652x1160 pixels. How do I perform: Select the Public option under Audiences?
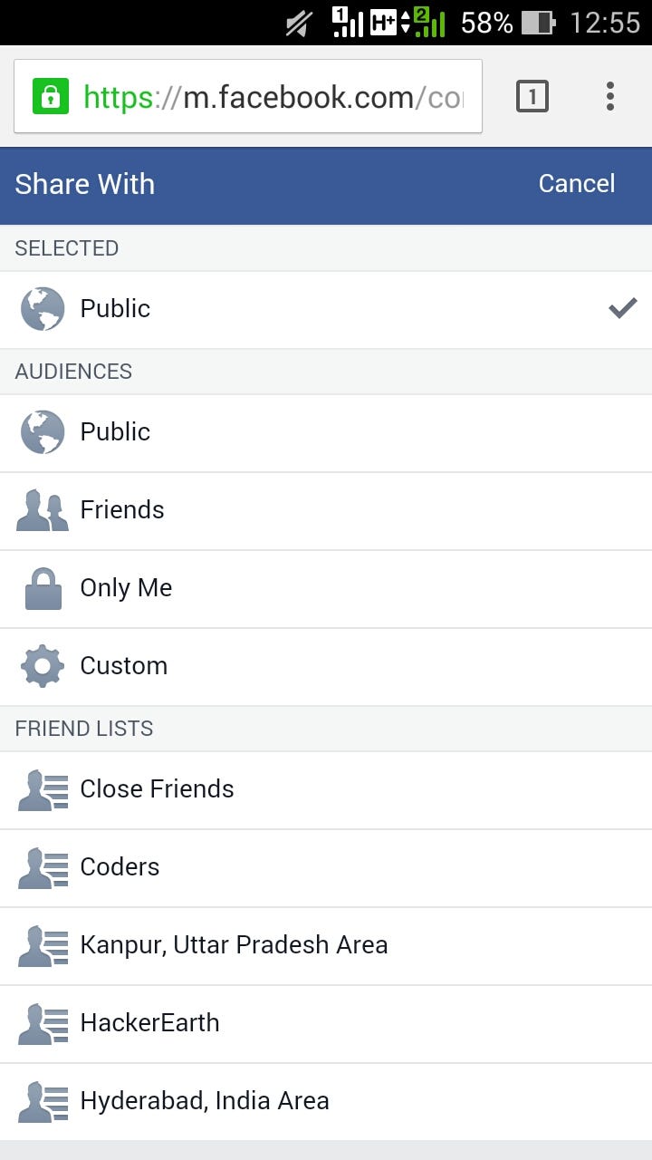[326, 432]
